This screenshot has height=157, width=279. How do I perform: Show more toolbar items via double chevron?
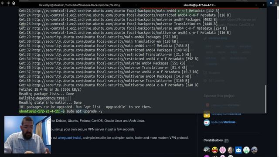[x=271, y=3]
